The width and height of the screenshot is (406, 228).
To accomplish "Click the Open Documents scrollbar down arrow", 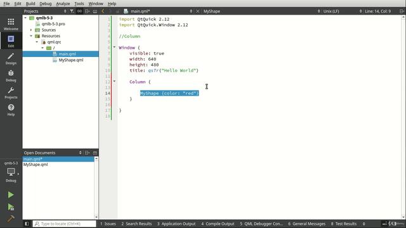I will pos(96,217).
